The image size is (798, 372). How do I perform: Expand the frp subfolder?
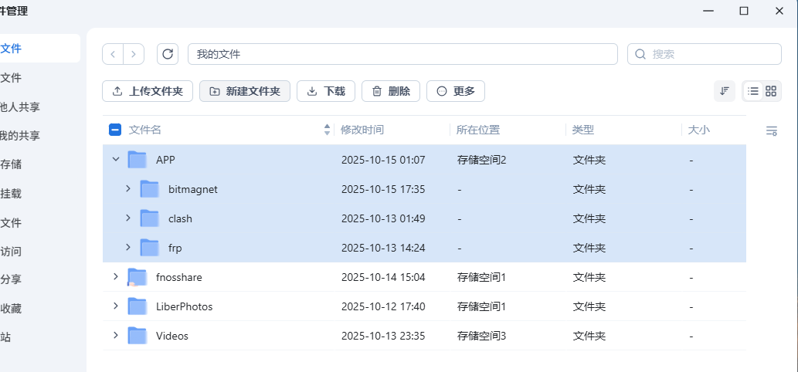[x=128, y=248]
